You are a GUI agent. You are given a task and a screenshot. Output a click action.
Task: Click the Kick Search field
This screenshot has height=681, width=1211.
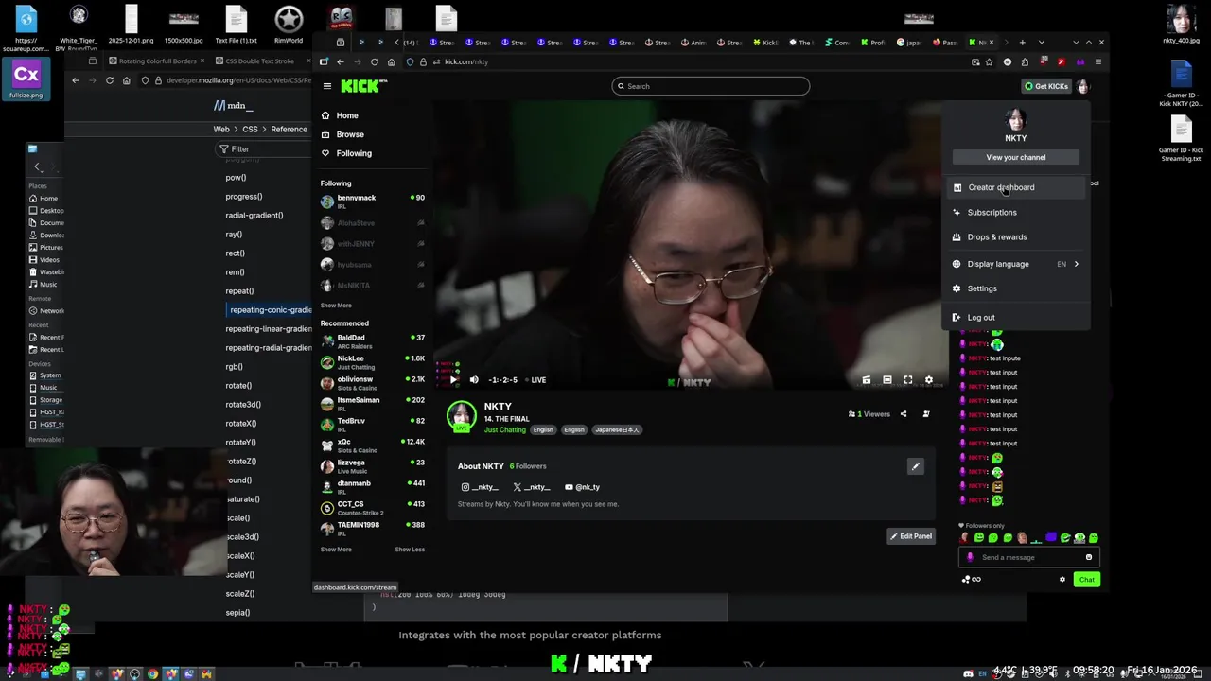(711, 86)
